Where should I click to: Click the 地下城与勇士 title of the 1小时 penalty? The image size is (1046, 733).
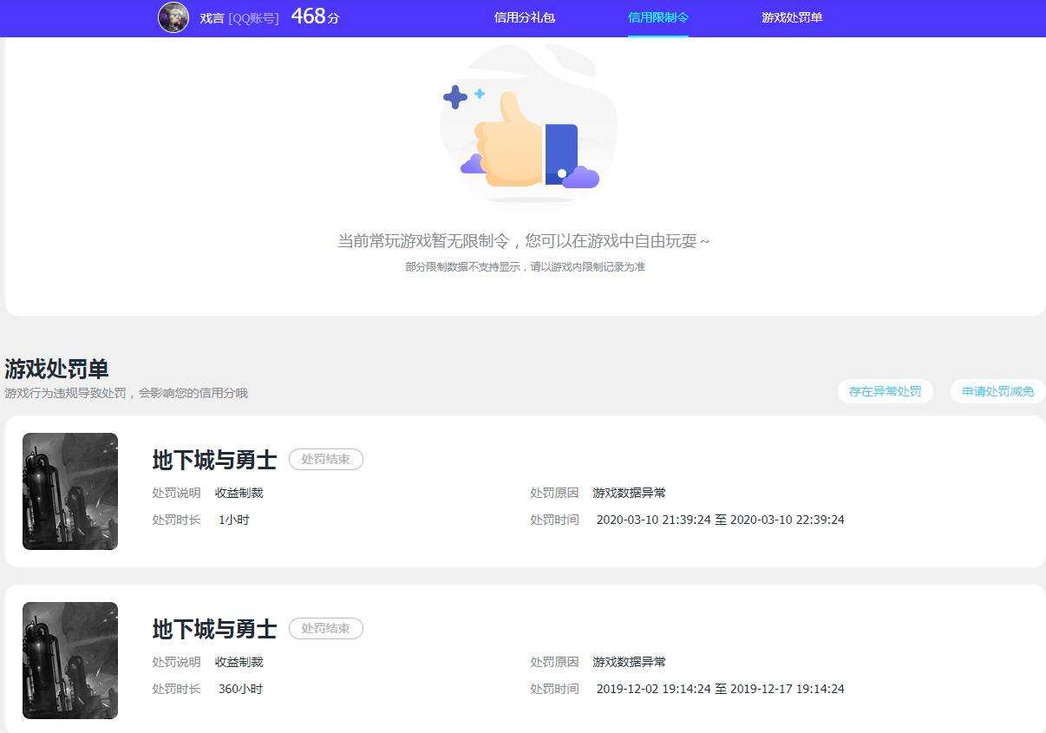click(214, 459)
